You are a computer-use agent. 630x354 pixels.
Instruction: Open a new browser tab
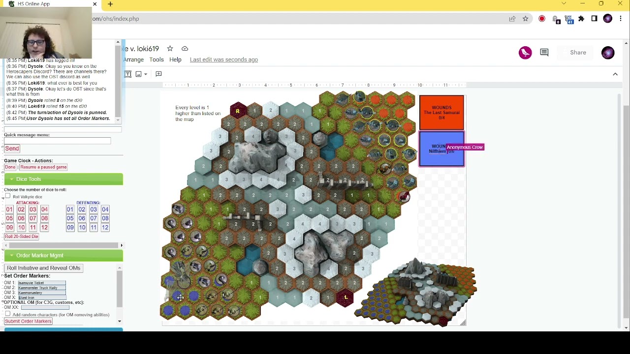pyautogui.click(x=110, y=4)
